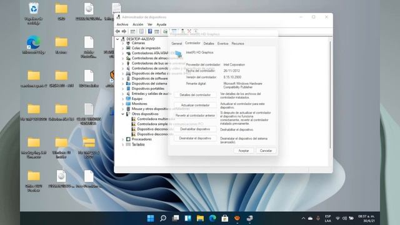Click Cancelar in the properties dialog

[266, 151]
